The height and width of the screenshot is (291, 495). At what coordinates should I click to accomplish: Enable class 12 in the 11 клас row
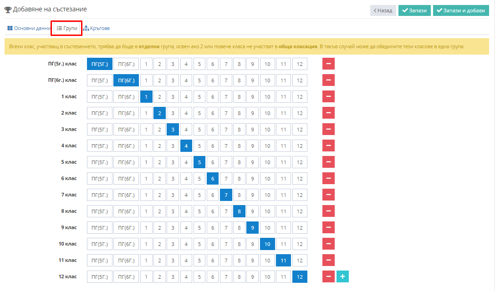(x=300, y=261)
